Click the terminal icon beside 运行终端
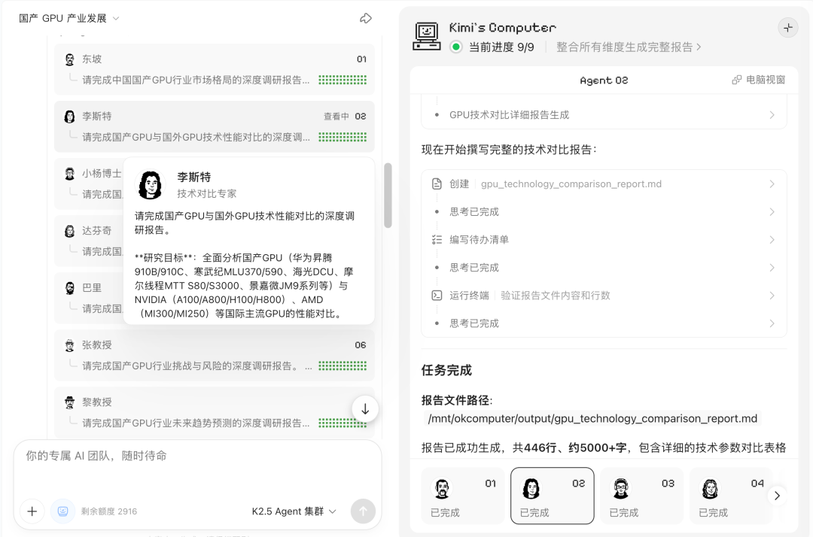The image size is (813, 537). (437, 296)
